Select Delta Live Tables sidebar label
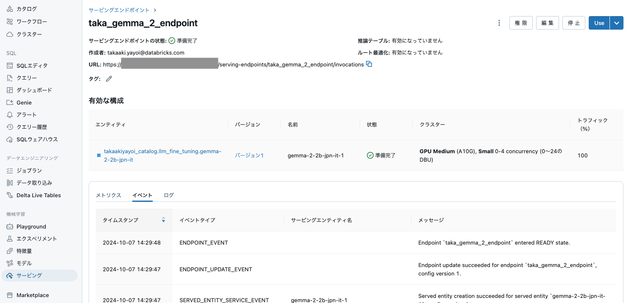The image size is (629, 303). click(39, 195)
